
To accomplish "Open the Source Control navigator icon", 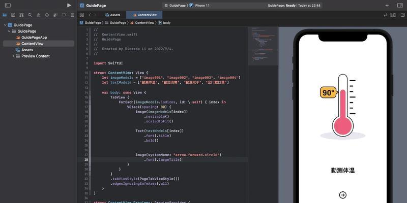I will 13,15.
